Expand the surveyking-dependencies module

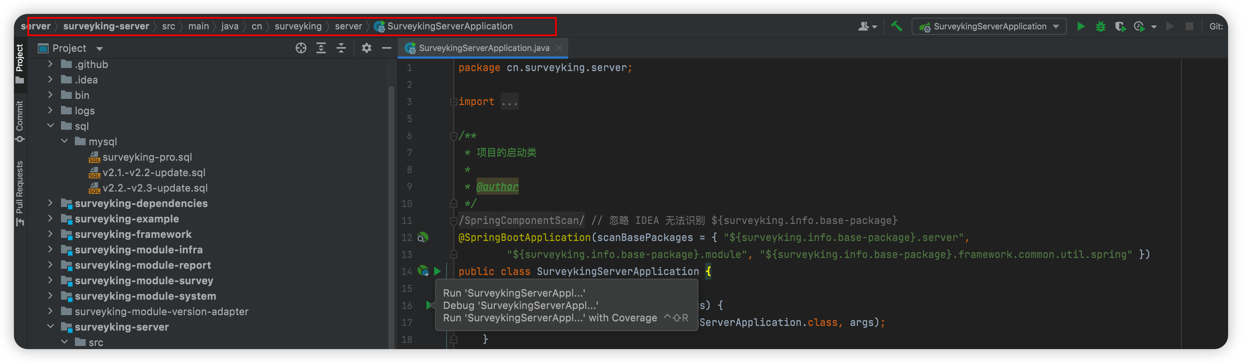[x=50, y=203]
